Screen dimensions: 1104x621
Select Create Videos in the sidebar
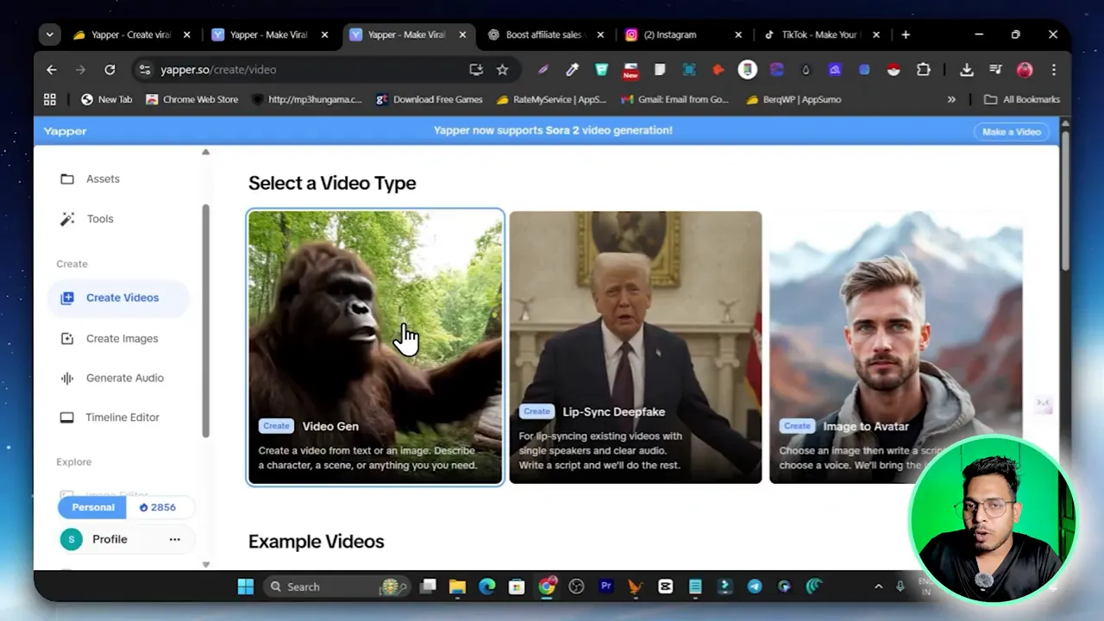point(122,298)
